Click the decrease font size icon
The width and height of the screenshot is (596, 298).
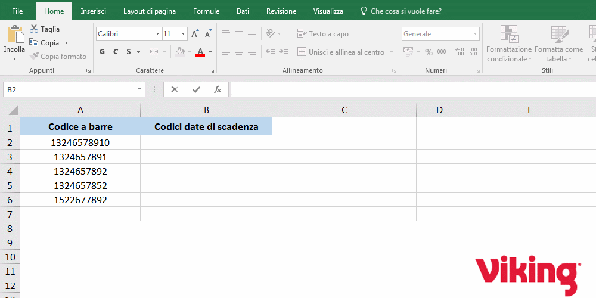pyautogui.click(x=208, y=34)
